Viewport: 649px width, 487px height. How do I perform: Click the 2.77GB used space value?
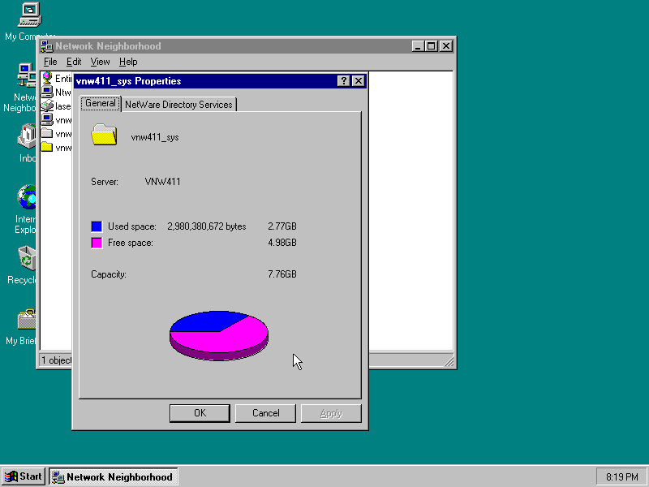(282, 226)
